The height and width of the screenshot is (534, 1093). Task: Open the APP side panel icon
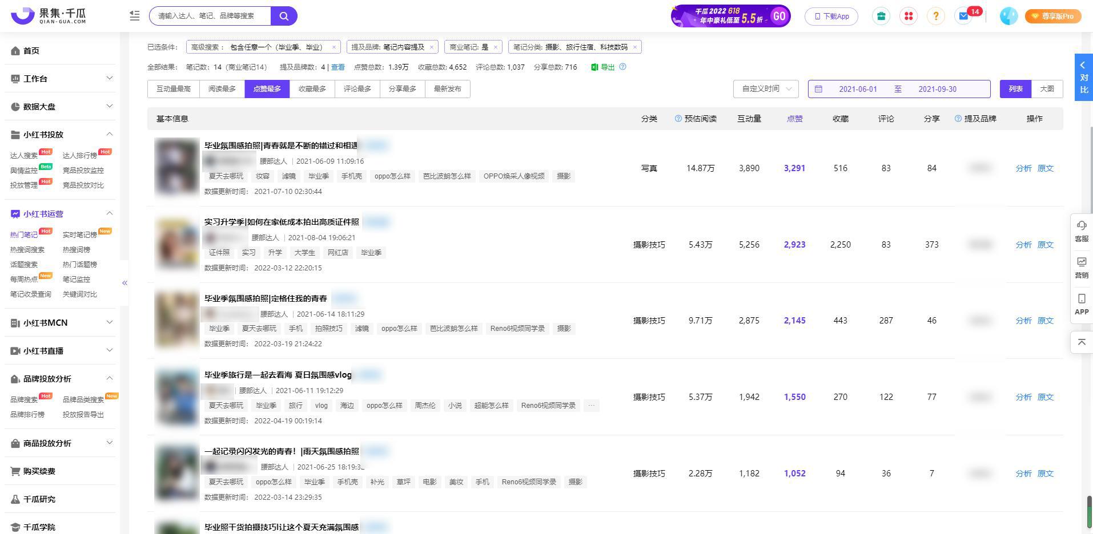1082,304
